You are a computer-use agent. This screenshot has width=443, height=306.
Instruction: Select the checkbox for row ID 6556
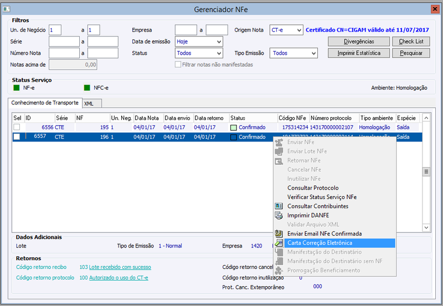pyautogui.click(x=17, y=127)
